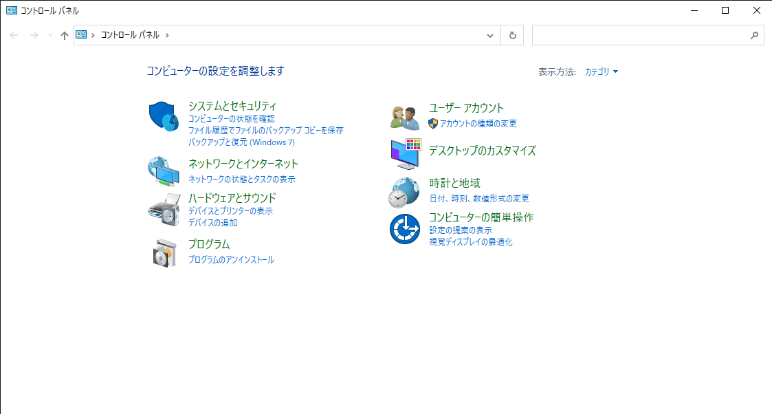Click アカウントの種類の変更 link
The width and height of the screenshot is (772, 414).
point(478,124)
